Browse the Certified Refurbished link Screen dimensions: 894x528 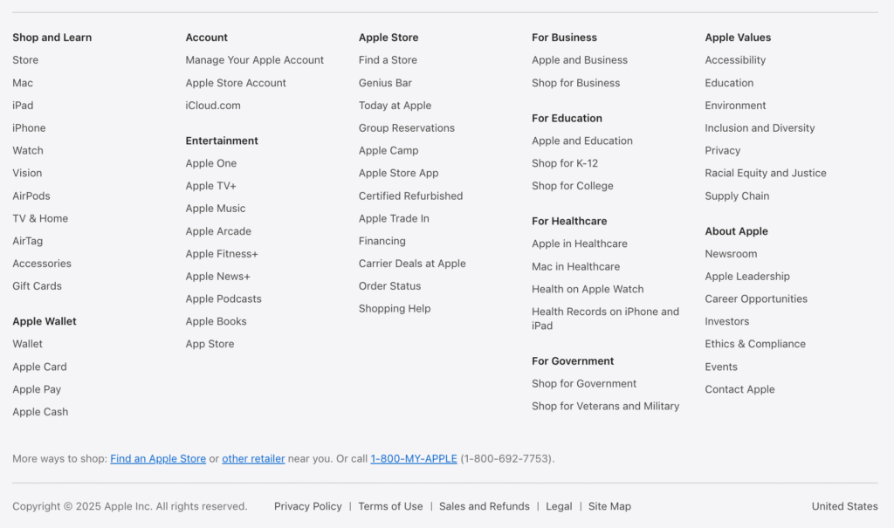(x=410, y=195)
